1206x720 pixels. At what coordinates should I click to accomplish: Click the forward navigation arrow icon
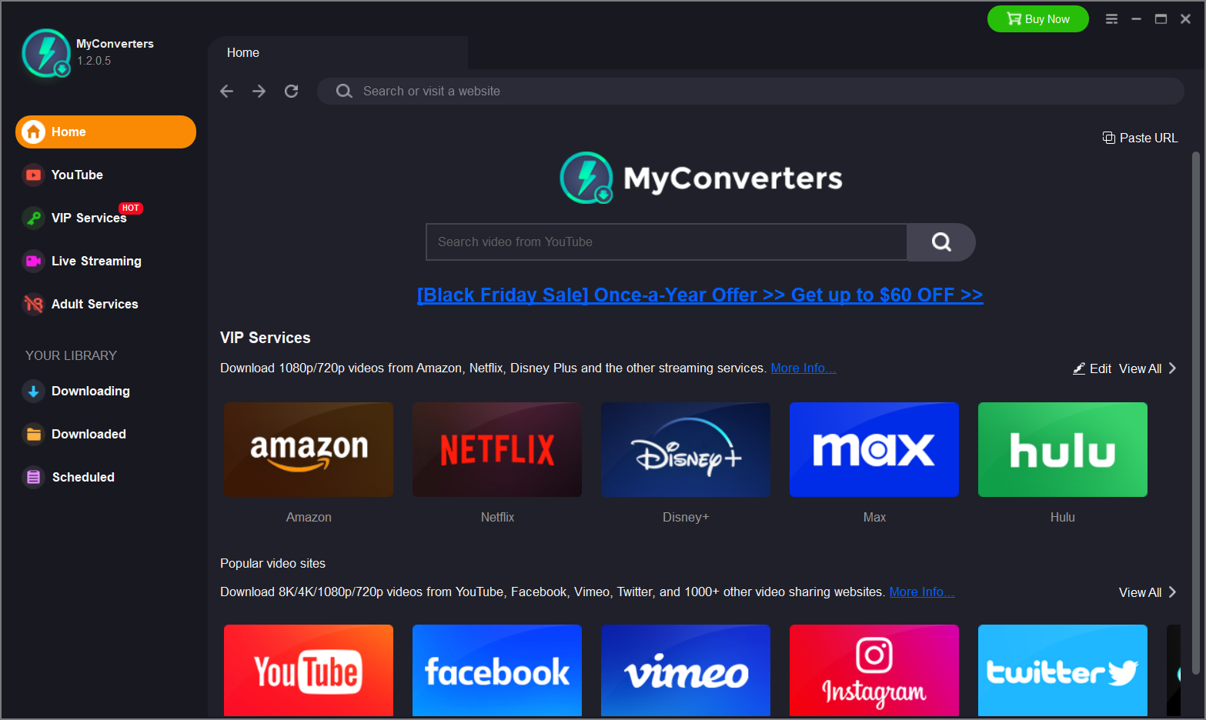click(x=259, y=91)
